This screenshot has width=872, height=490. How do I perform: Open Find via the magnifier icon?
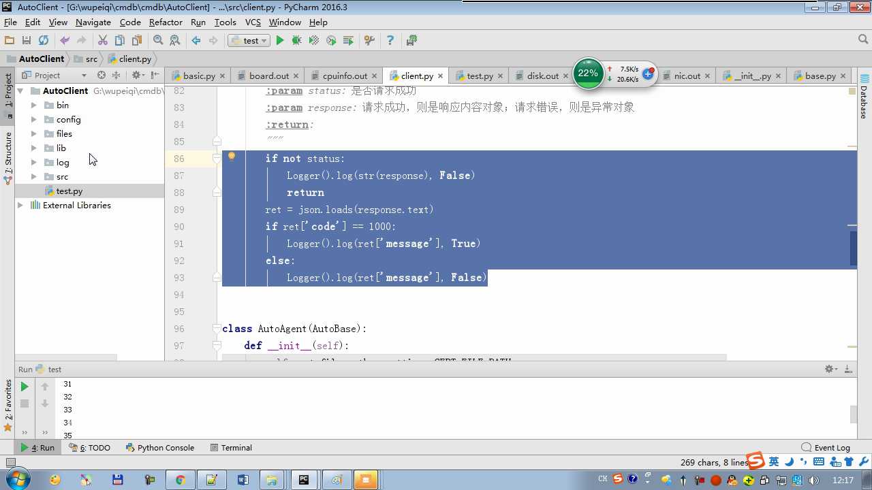158,41
